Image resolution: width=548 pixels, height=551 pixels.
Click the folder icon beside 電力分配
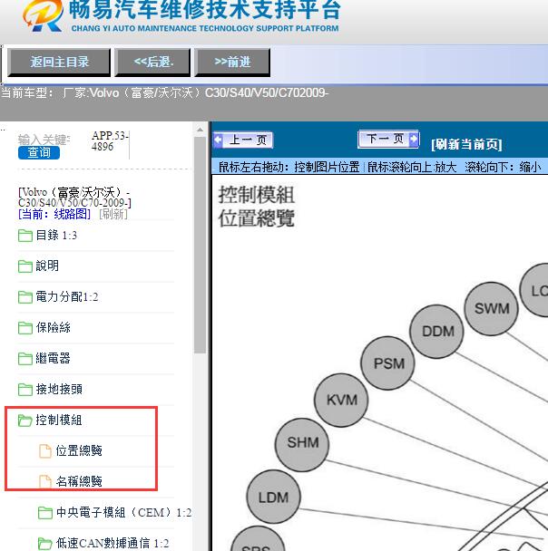click(25, 297)
